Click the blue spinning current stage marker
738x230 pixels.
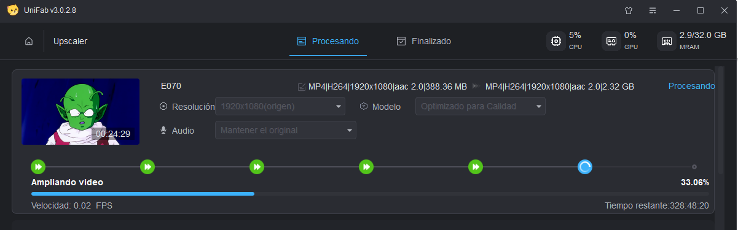point(585,166)
